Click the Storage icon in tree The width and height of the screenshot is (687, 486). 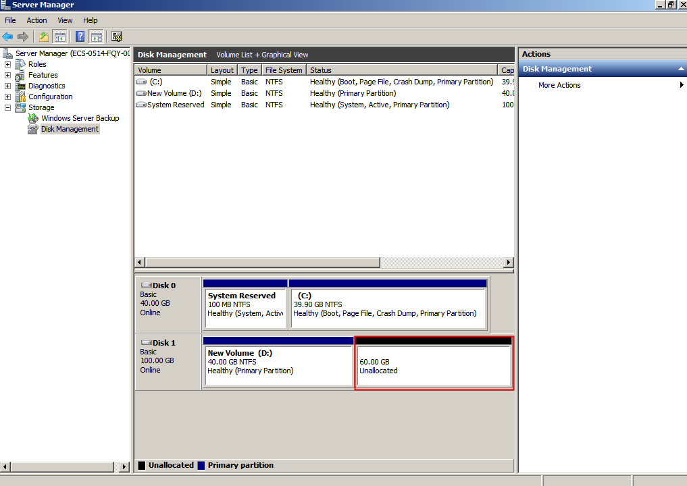click(20, 107)
